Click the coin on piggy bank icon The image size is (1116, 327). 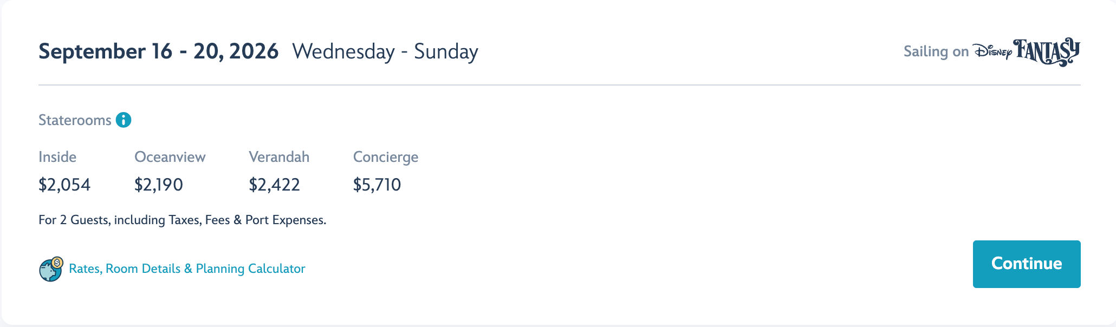tap(57, 263)
